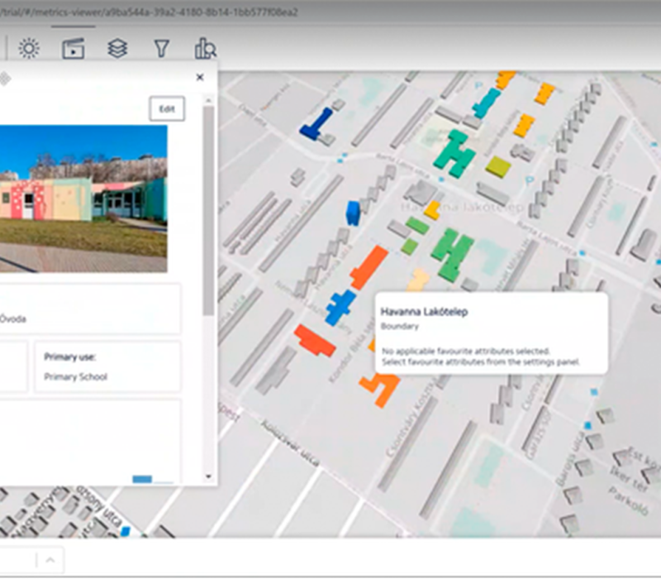
Task: Click the details panel scrollbar thumb
Action: pyautogui.click(x=208, y=210)
